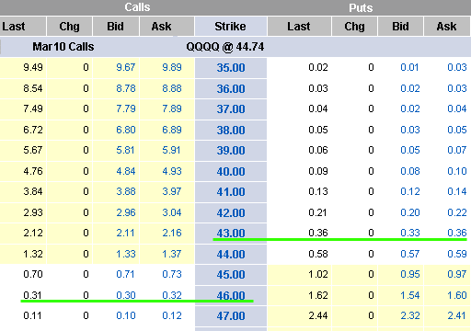
Task: Select call last price 9.49
Action: pyautogui.click(x=33, y=67)
